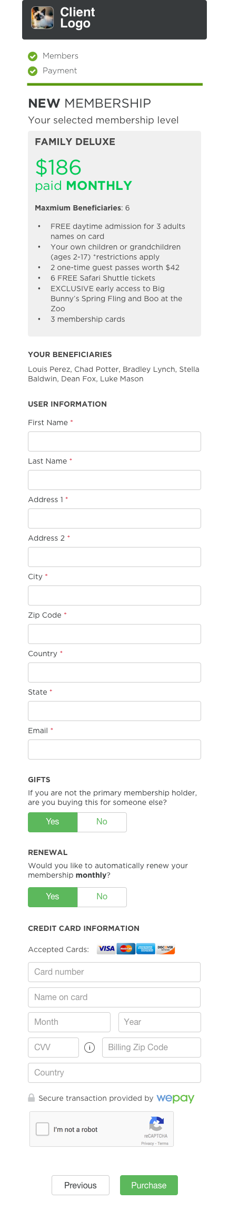Click the American Express card icon
Screen dimensions: 229x1220
tap(145, 949)
